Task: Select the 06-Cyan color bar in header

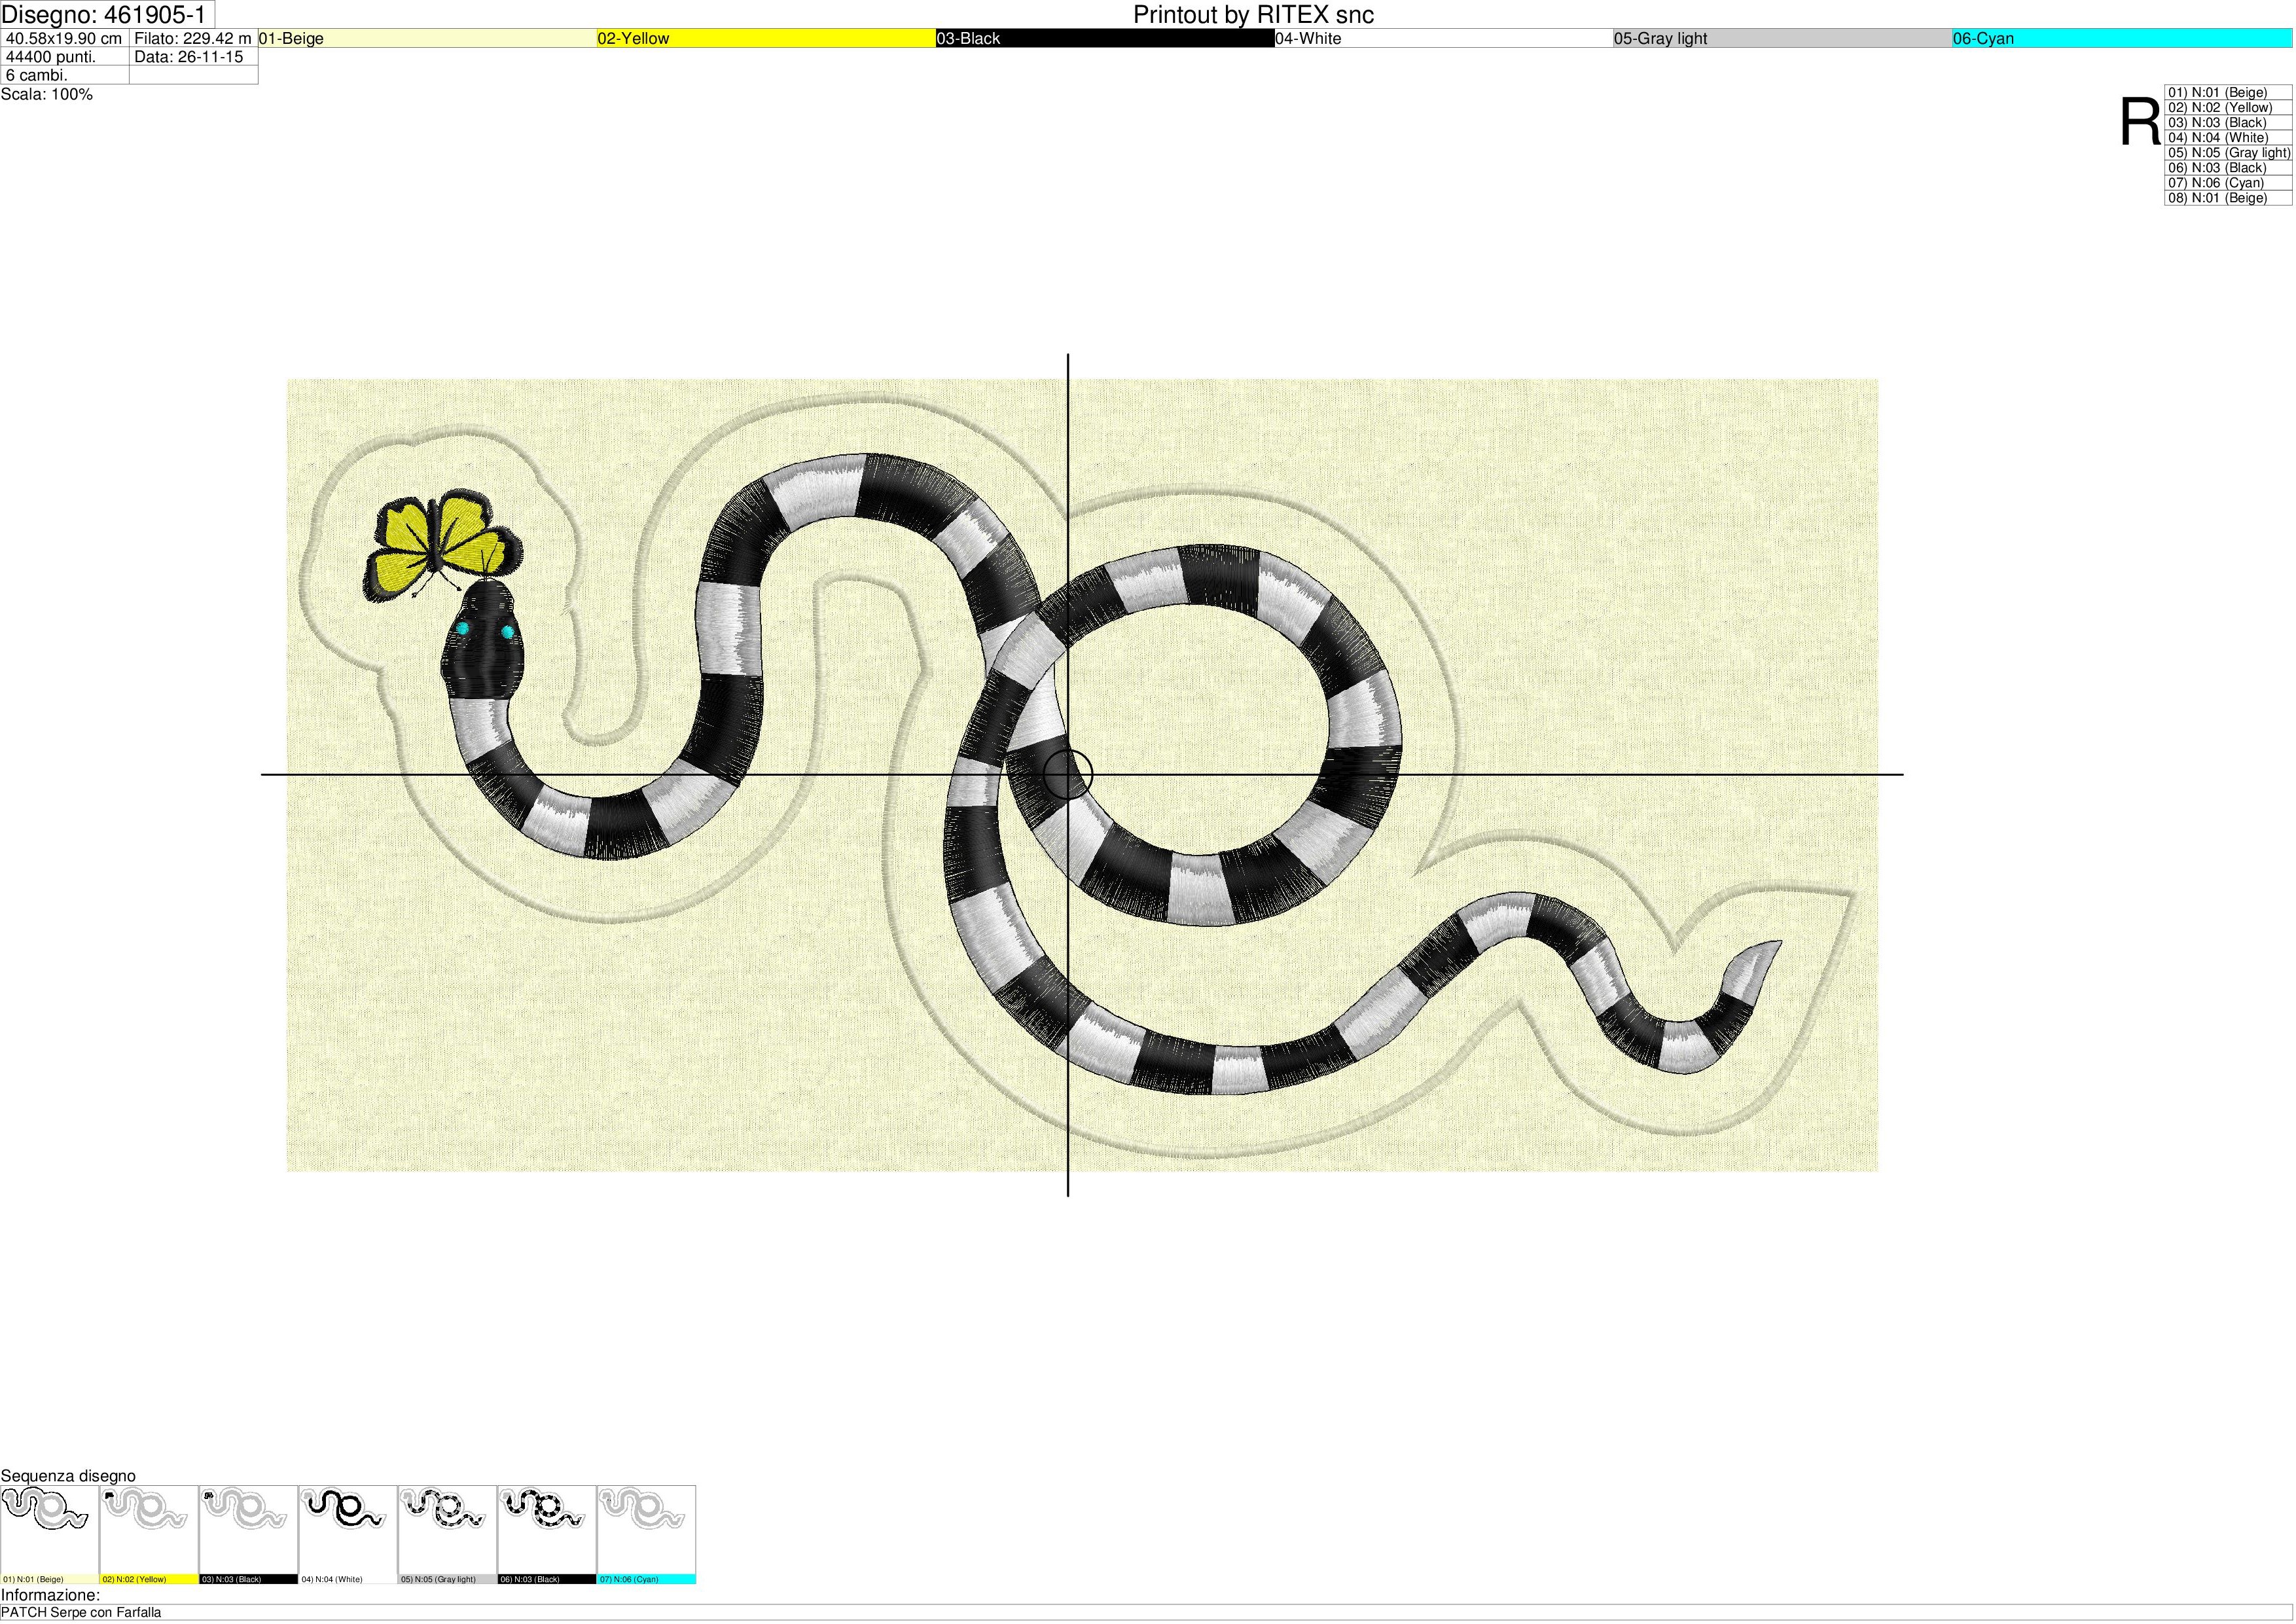Action: click(2122, 38)
